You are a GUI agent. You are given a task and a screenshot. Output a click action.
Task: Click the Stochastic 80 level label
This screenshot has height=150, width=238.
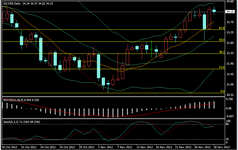click(227, 124)
